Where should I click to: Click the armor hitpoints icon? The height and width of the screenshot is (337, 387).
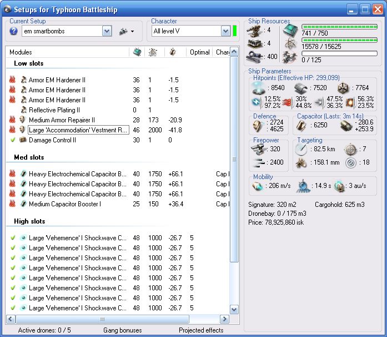pos(301,88)
